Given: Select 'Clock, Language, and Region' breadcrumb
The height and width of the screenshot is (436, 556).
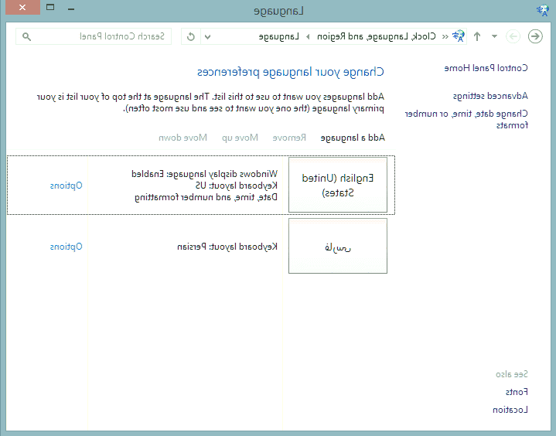Looking at the screenshot, I should click(x=377, y=36).
